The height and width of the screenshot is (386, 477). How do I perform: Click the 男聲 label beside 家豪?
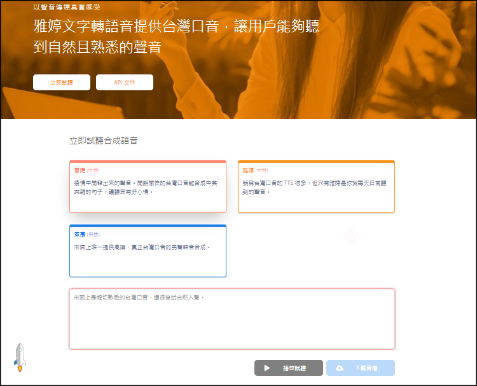click(93, 235)
